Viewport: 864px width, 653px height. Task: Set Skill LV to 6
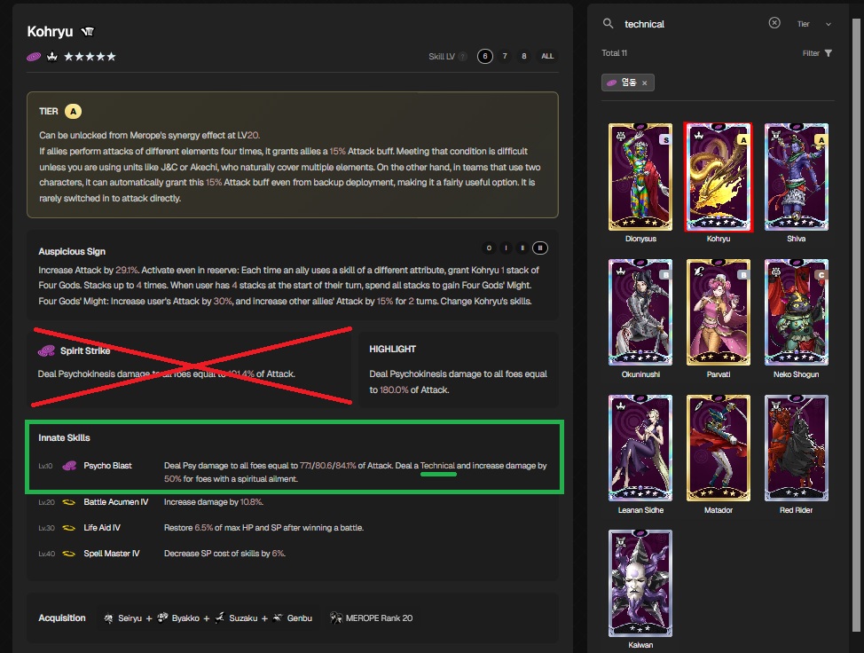pyautogui.click(x=485, y=56)
